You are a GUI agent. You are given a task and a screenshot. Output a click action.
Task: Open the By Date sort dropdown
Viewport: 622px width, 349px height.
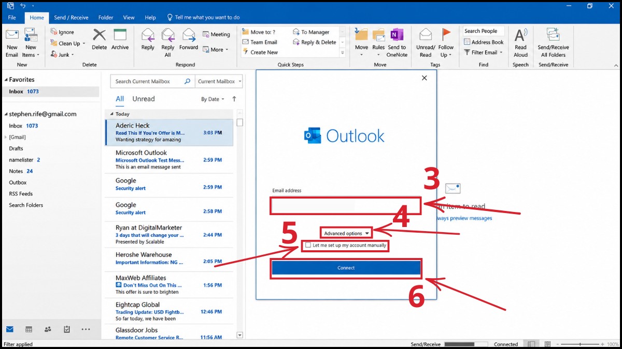click(213, 99)
